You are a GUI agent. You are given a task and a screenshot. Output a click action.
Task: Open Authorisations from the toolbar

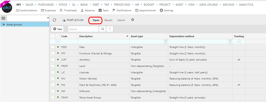click(27, 11)
